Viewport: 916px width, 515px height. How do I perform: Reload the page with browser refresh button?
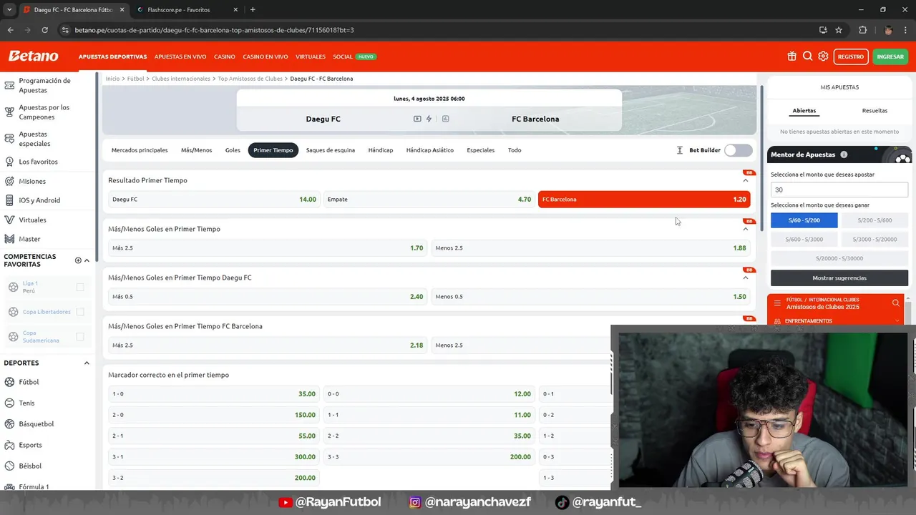(44, 30)
